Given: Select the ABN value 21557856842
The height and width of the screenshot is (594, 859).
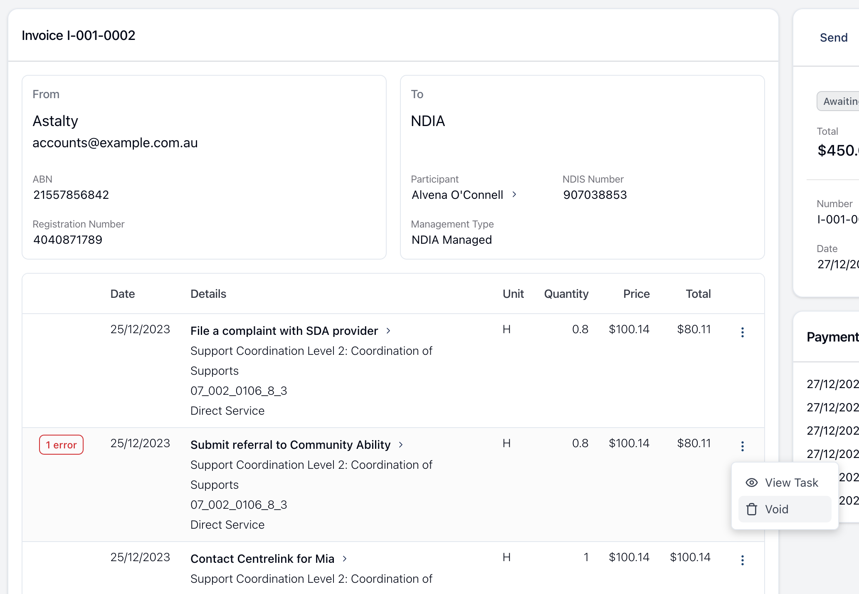Looking at the screenshot, I should point(71,195).
